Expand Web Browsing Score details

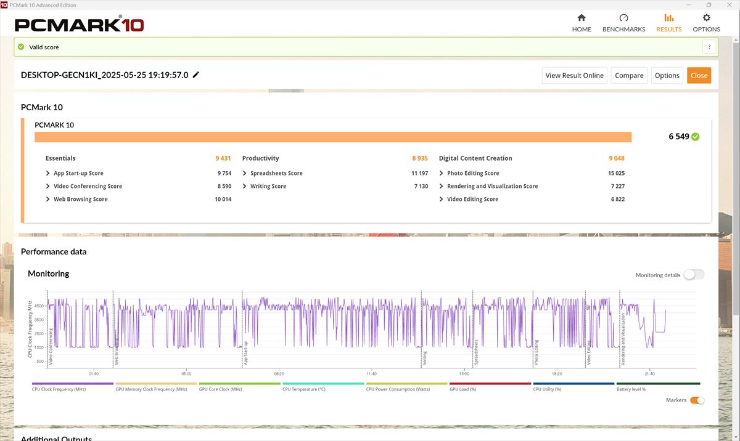[x=48, y=199]
